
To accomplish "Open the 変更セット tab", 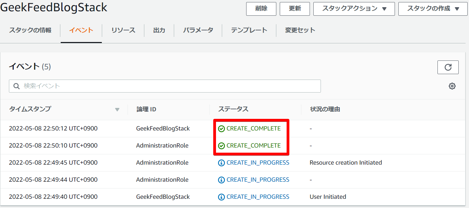I will click(300, 30).
